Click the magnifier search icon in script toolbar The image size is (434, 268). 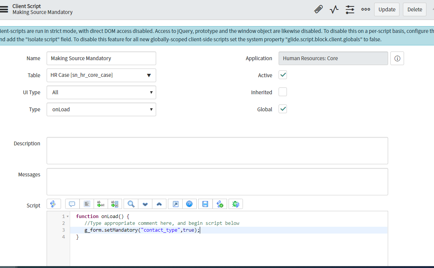click(x=131, y=204)
